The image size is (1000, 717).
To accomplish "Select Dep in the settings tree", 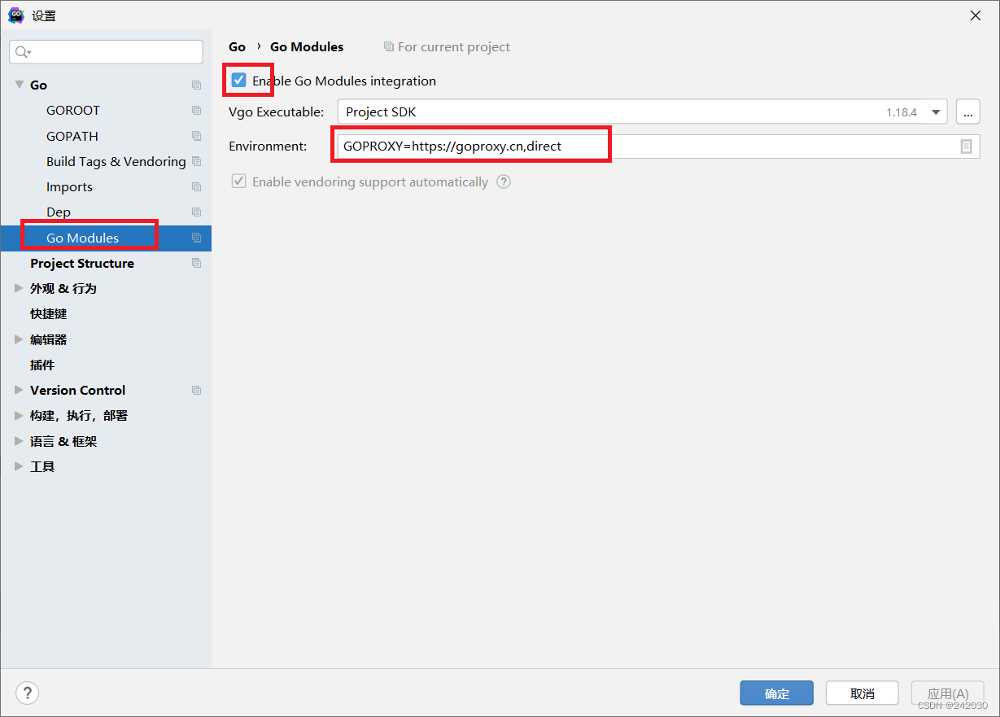I will coord(59,212).
